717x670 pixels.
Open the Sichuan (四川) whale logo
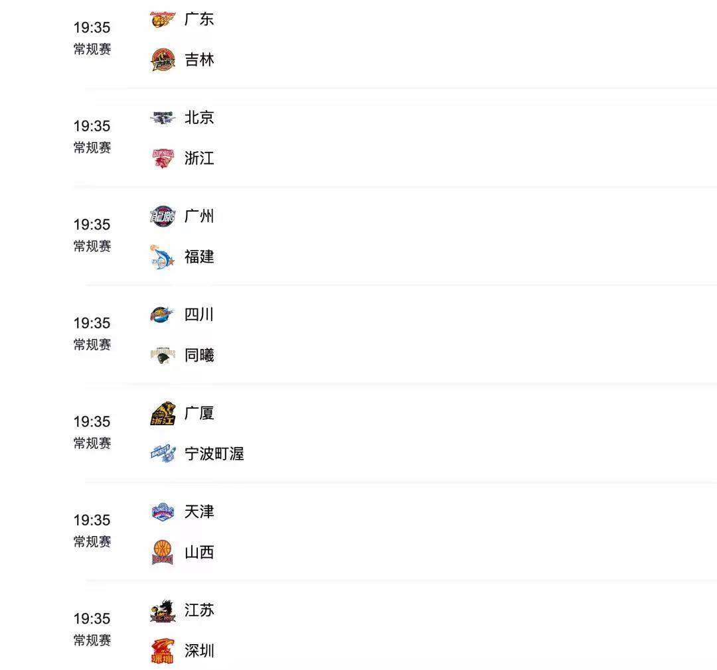click(163, 315)
